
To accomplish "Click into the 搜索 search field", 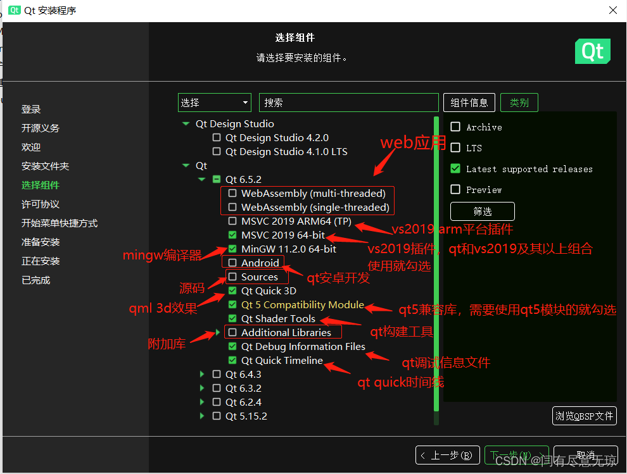I will [x=349, y=103].
